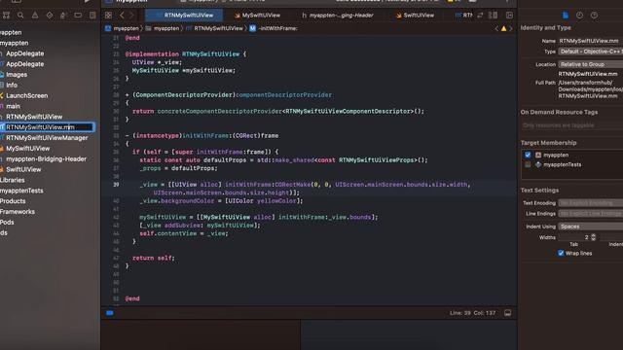This screenshot has height=350, width=623.
Task: Open the Find navigator magnifier icon
Action: (x=20, y=16)
